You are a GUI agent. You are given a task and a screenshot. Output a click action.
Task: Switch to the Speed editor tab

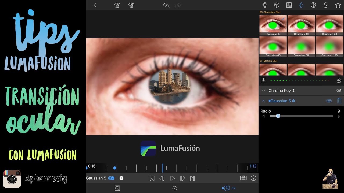coord(175,188)
